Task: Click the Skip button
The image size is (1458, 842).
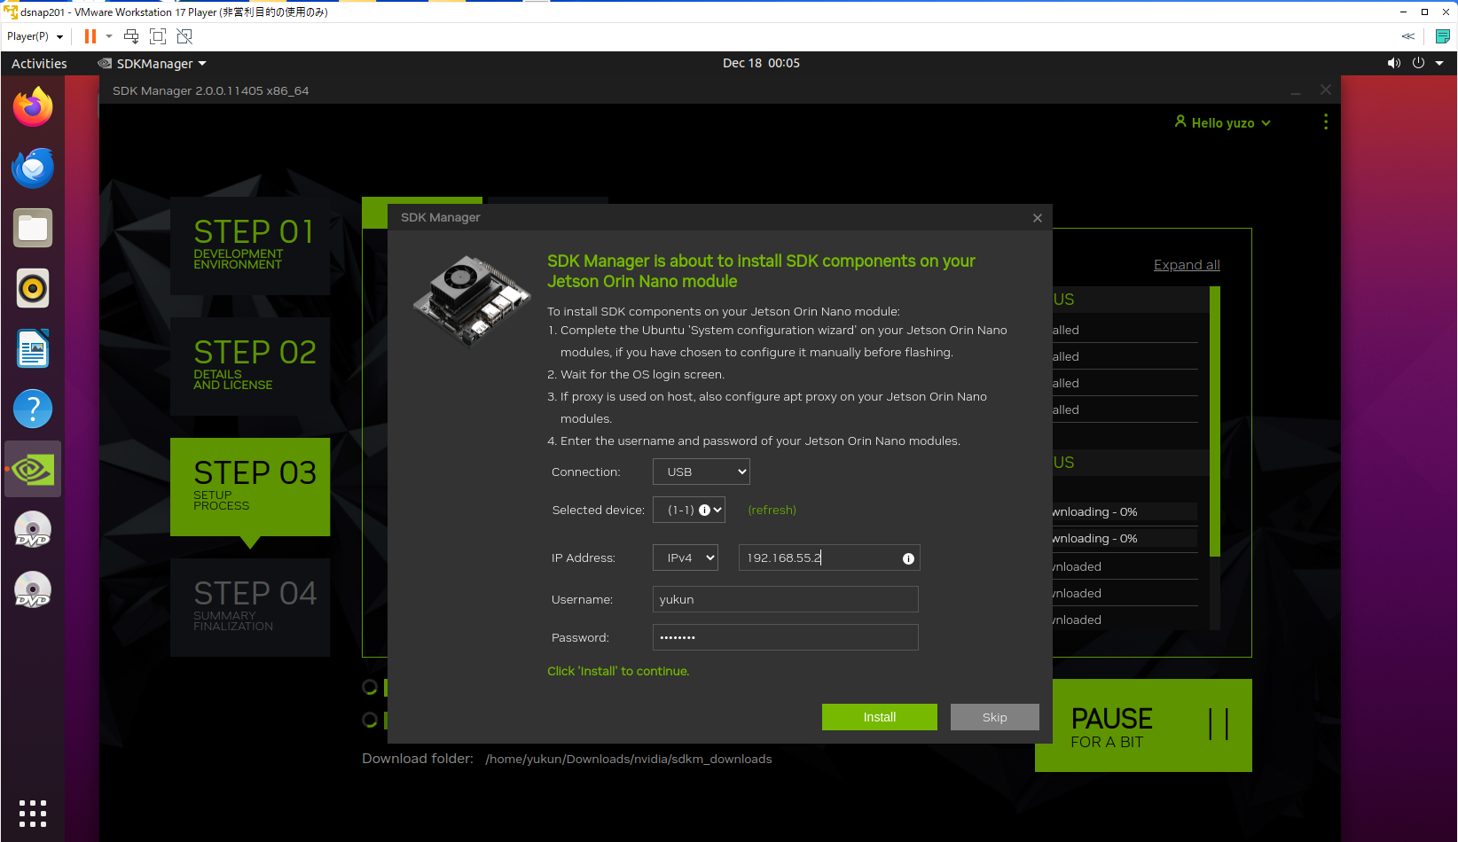Action: [995, 717]
